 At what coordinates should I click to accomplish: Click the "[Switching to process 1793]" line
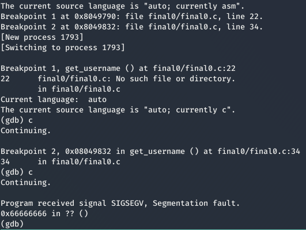tap(63, 48)
